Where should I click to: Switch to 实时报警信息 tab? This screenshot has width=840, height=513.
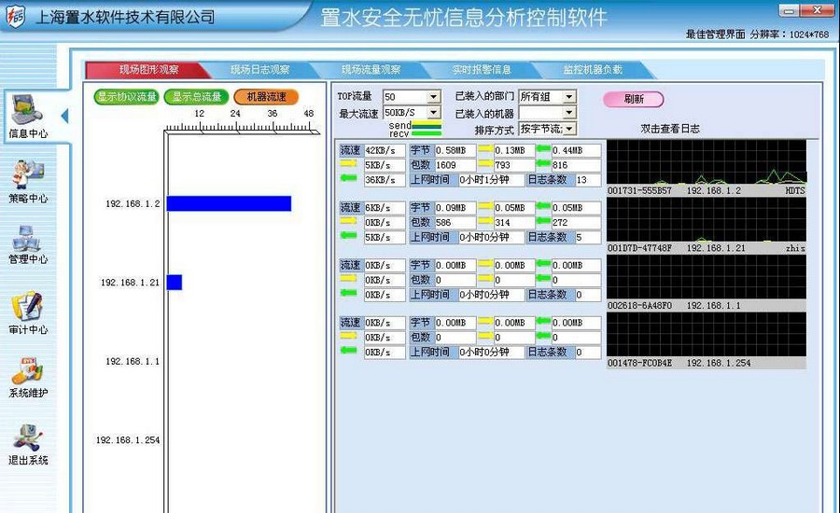click(481, 70)
